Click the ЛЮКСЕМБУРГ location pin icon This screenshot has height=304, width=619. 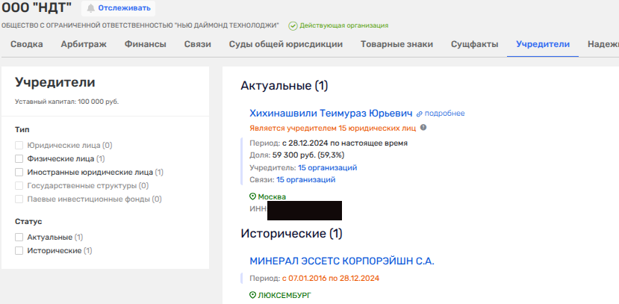(x=252, y=296)
